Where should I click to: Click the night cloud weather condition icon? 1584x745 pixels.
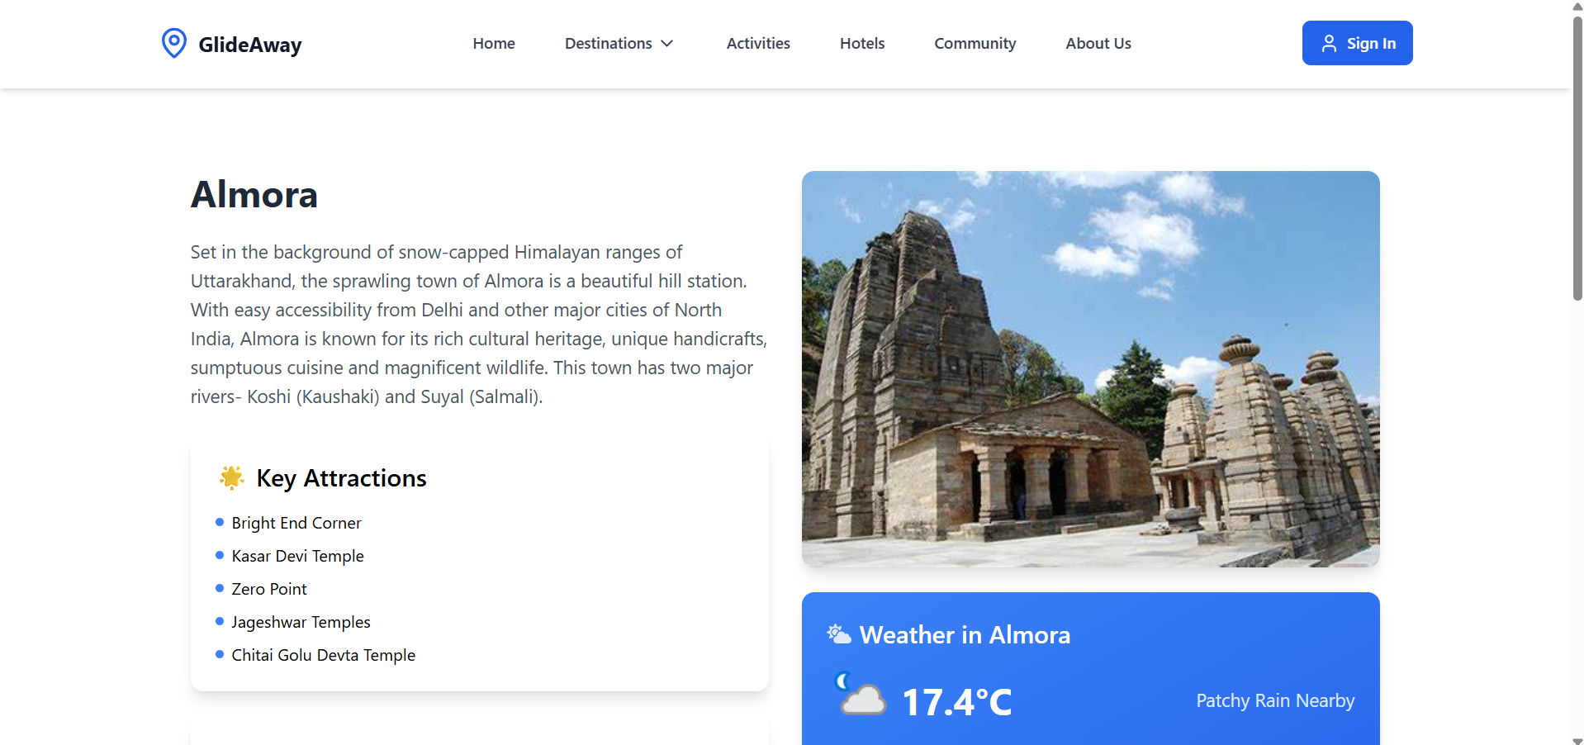(x=861, y=695)
